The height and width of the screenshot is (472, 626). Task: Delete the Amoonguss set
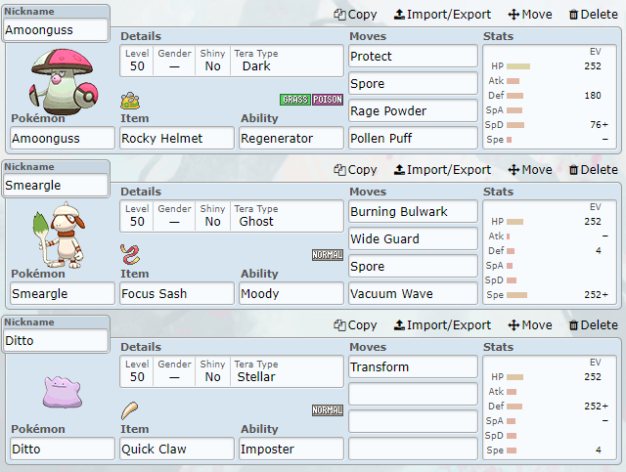coord(594,15)
